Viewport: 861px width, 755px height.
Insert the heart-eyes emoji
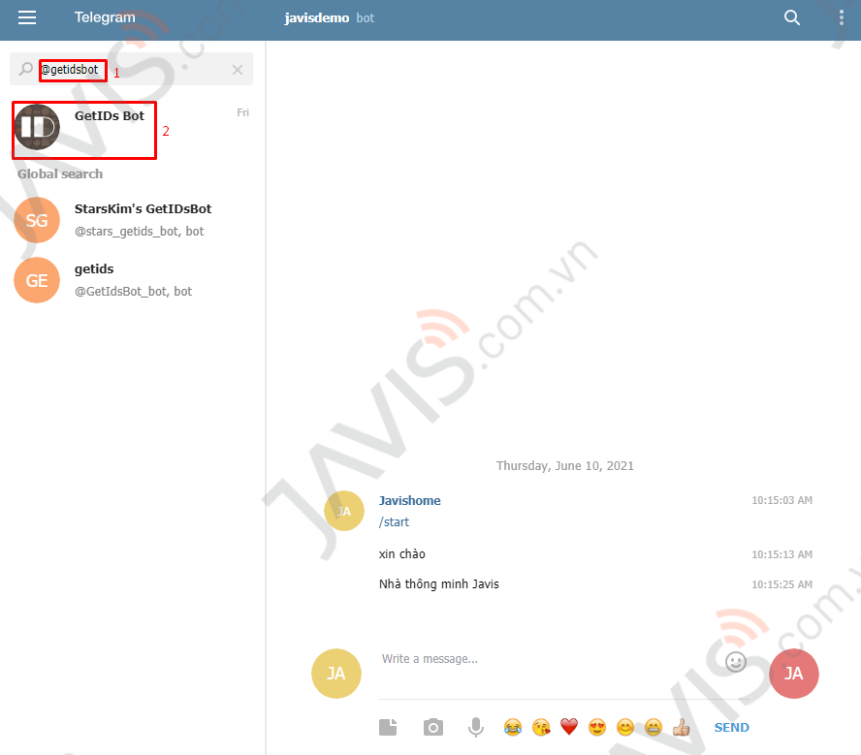click(597, 728)
